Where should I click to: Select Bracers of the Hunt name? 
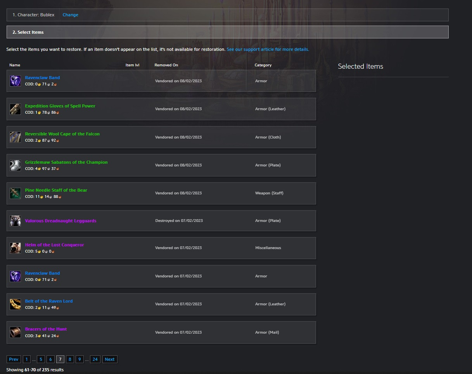(x=46, y=329)
